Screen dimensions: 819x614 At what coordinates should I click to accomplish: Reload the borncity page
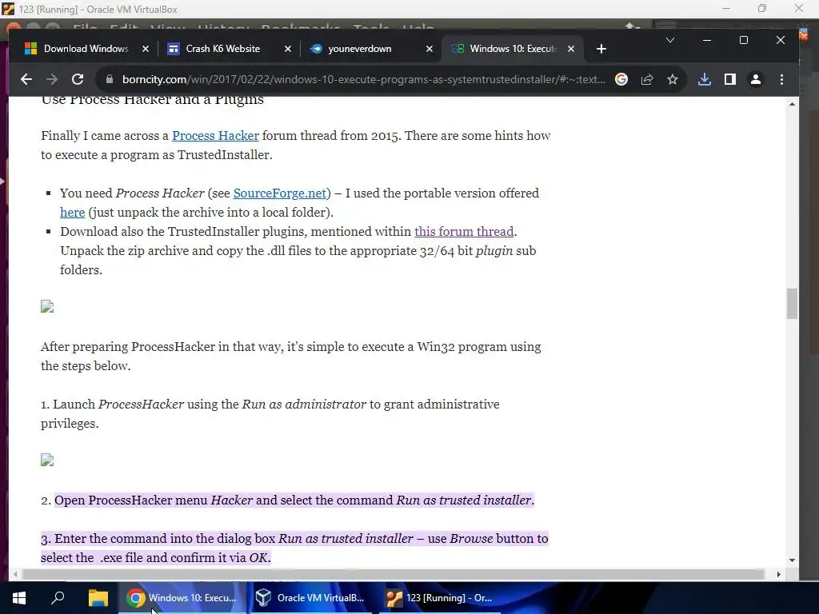[x=78, y=79]
